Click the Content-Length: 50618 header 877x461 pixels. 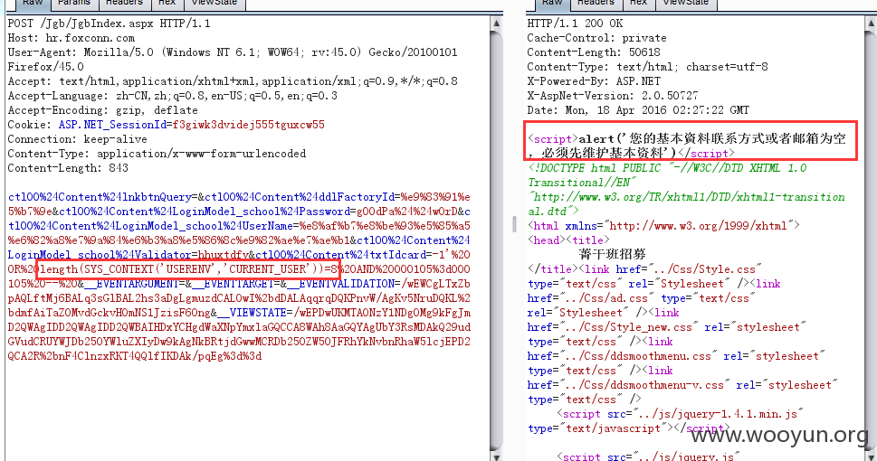[x=594, y=52]
